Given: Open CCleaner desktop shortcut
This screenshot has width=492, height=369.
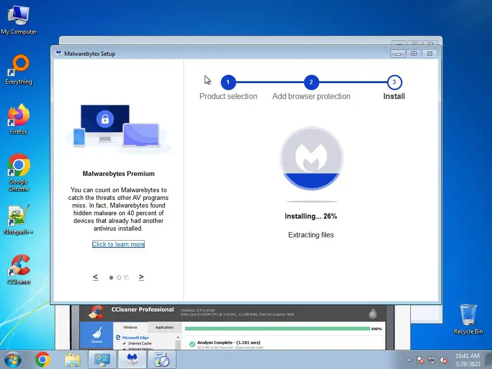Looking at the screenshot, I should point(19,269).
